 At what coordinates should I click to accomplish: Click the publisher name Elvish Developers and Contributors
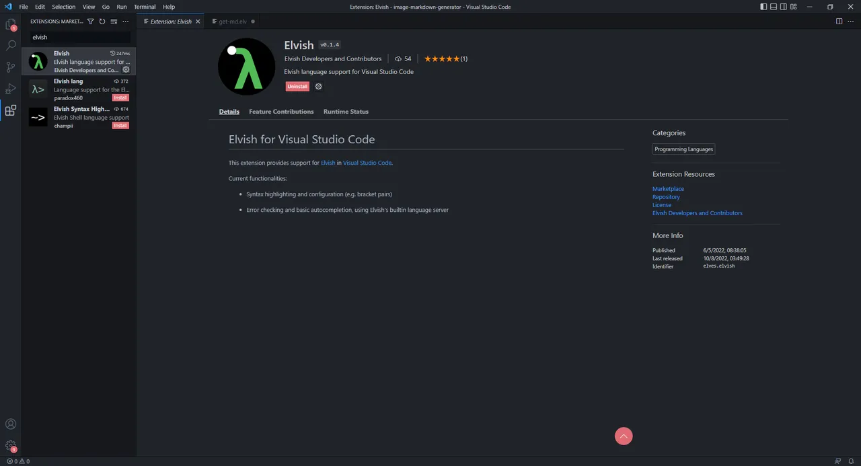point(333,59)
